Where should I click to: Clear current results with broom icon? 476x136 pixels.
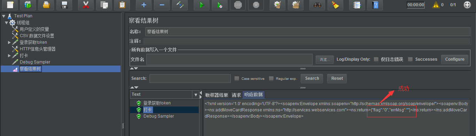[278, 5]
